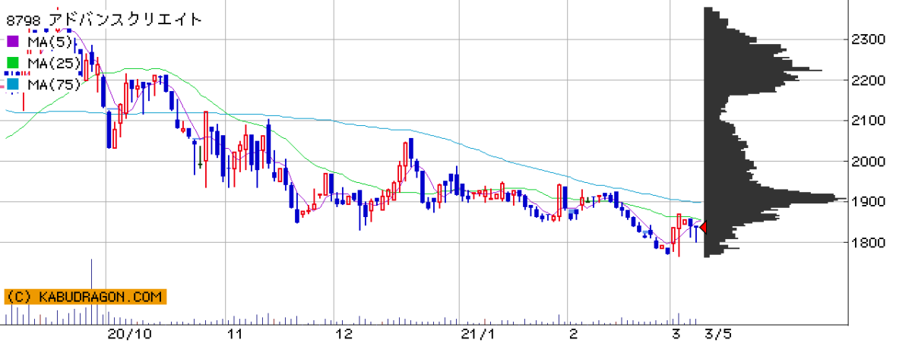912x343 pixels.
Task: Click the purple MA(5) legend swatch
Action: pyautogui.click(x=13, y=42)
